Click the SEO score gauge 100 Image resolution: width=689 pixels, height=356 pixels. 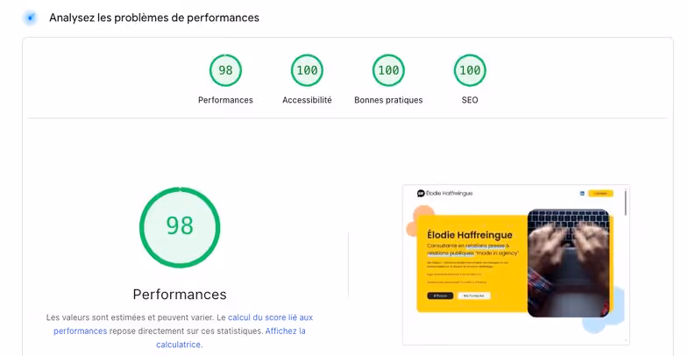(x=470, y=70)
